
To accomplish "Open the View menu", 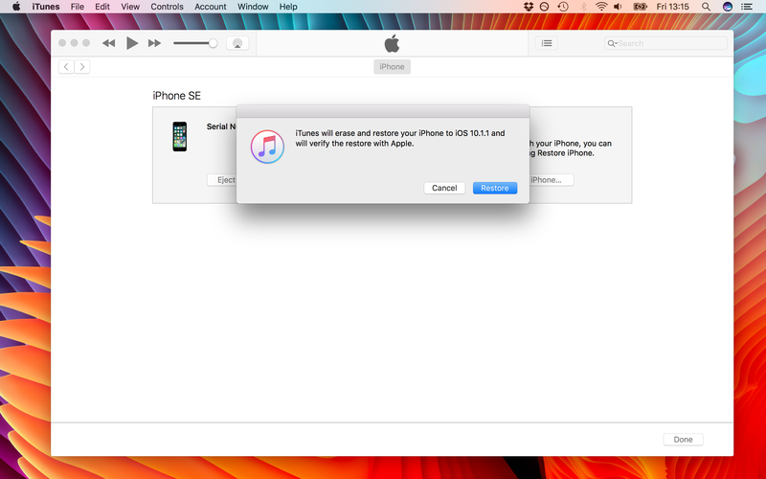I will pyautogui.click(x=130, y=7).
